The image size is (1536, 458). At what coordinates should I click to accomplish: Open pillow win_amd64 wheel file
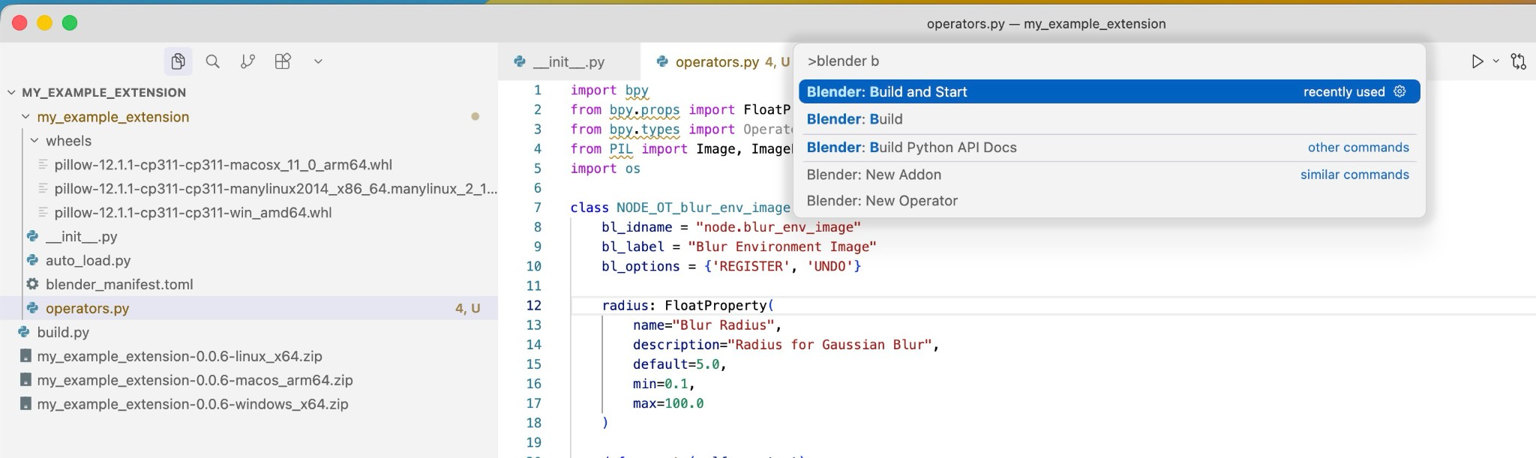click(193, 213)
